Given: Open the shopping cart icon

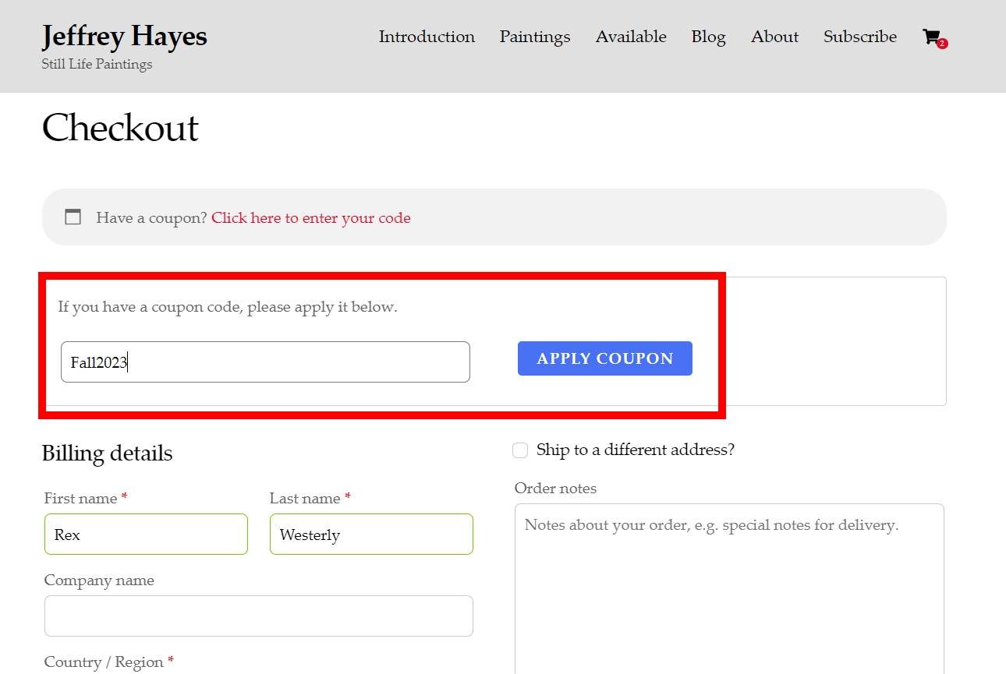Looking at the screenshot, I should tap(931, 37).
